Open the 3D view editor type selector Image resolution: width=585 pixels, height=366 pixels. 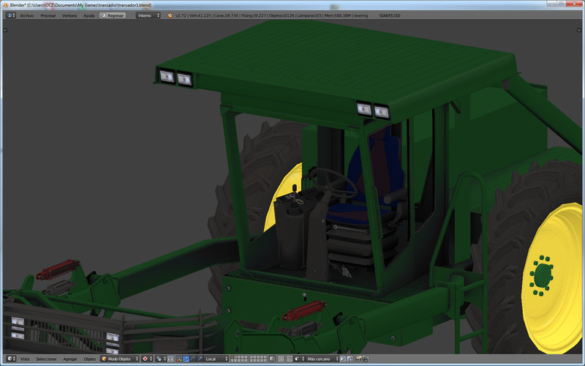click(10, 359)
